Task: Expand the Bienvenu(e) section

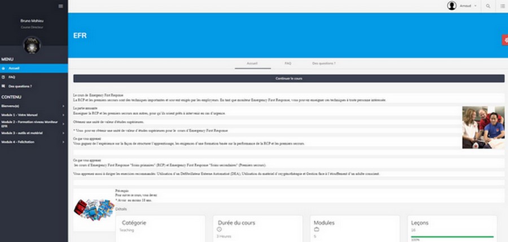Action: (33, 106)
